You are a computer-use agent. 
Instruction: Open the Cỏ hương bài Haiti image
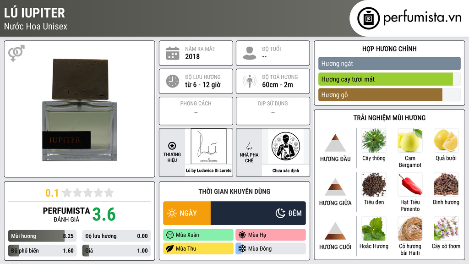coord(410,228)
